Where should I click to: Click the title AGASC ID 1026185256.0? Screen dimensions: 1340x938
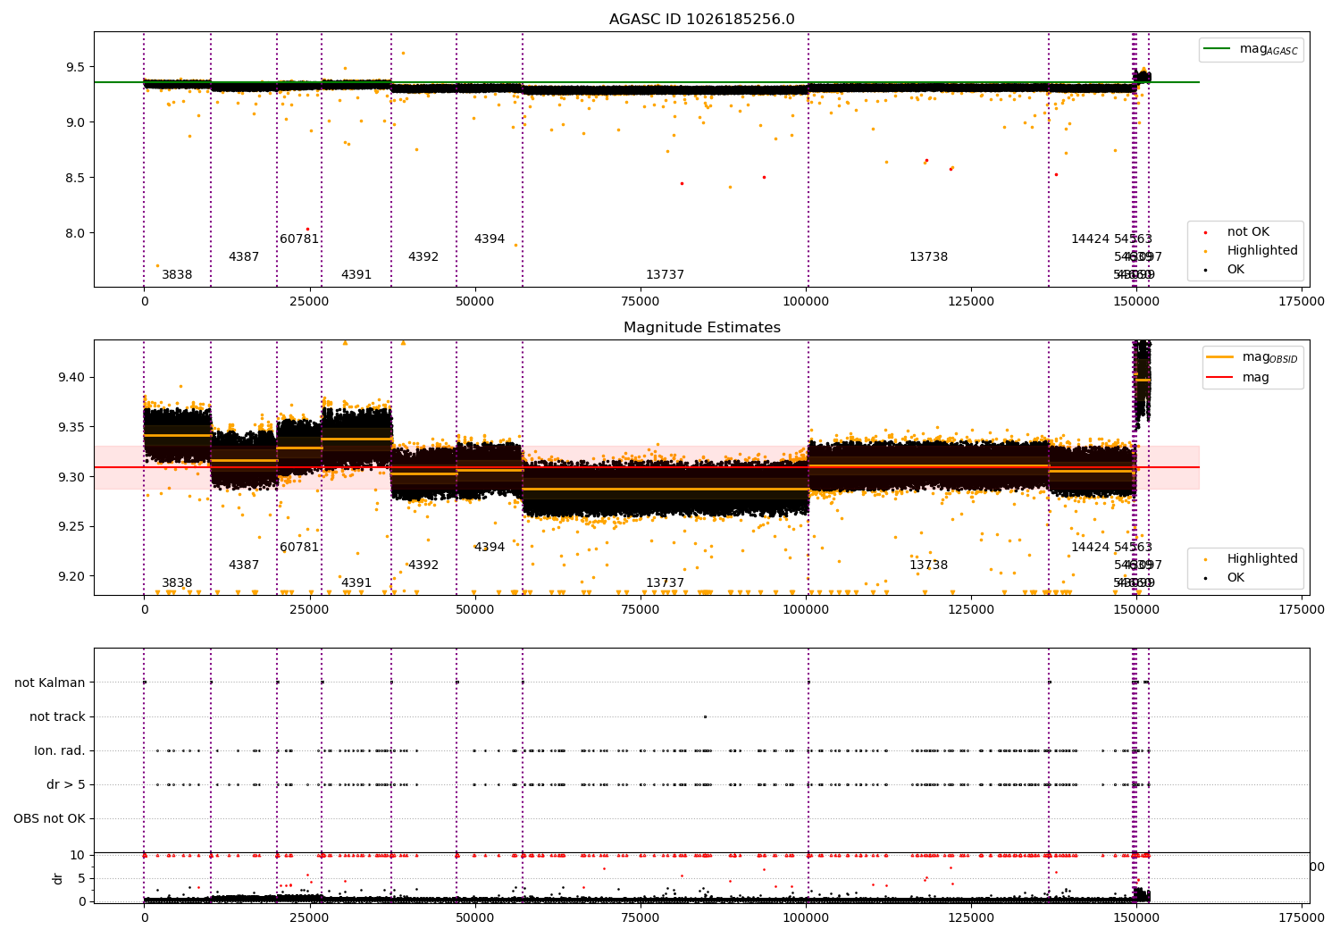click(x=701, y=20)
